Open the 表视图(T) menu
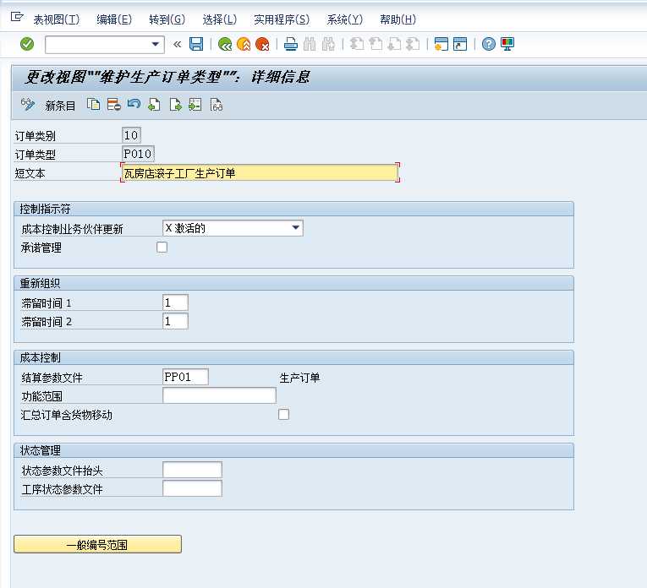Image resolution: width=647 pixels, height=588 pixels. pos(56,19)
